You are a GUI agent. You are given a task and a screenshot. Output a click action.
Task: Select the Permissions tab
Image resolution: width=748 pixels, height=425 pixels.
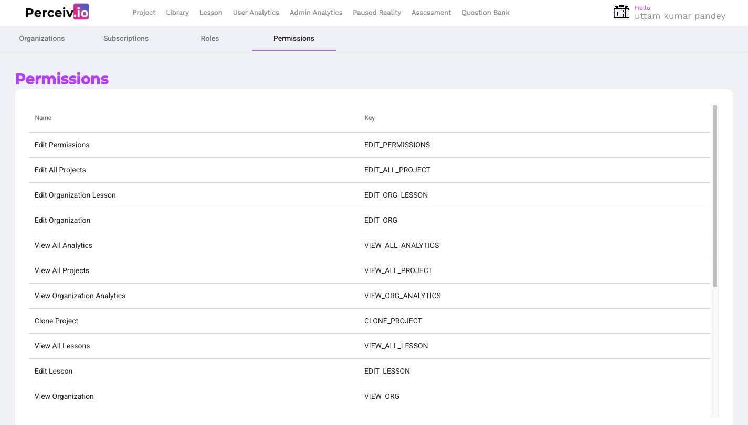point(294,38)
